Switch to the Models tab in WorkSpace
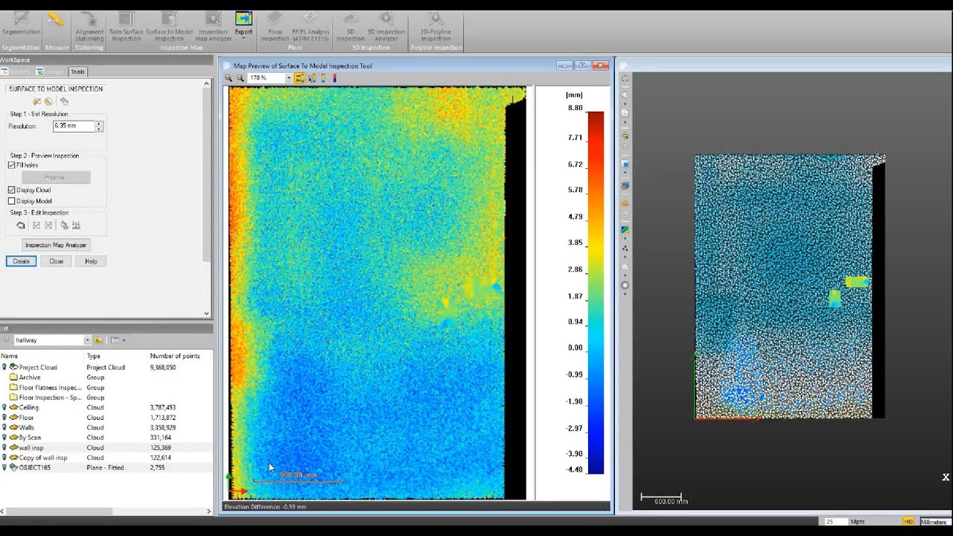This screenshot has width=953, height=536. (x=16, y=71)
